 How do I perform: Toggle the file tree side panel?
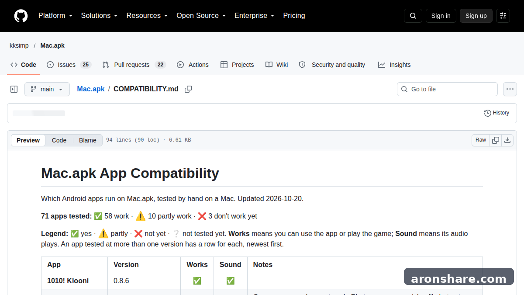pos(14,89)
